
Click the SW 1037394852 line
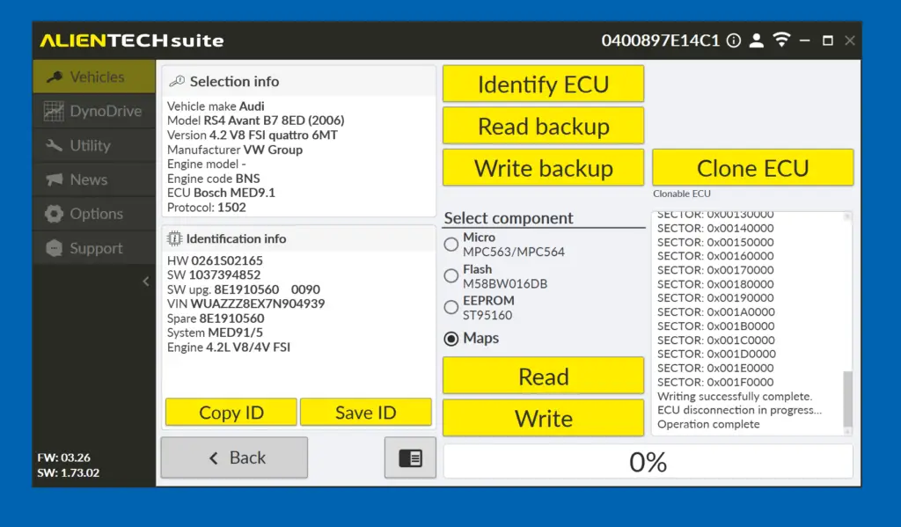tap(214, 274)
